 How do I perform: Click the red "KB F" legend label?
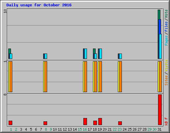pyautogui.click(x=166, y=121)
